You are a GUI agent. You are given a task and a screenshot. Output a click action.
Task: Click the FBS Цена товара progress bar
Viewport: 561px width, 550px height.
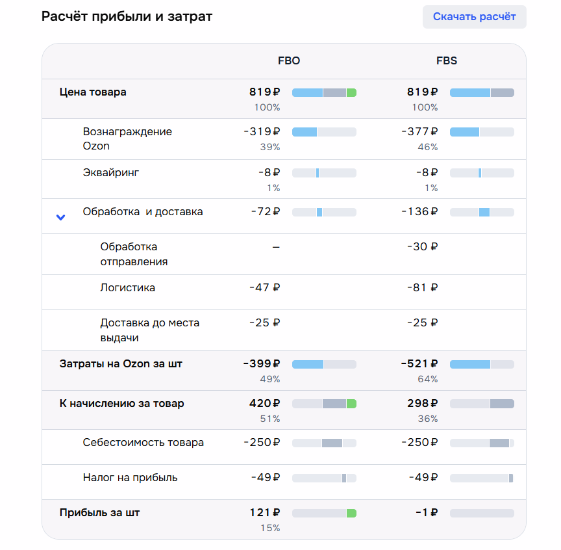click(482, 93)
